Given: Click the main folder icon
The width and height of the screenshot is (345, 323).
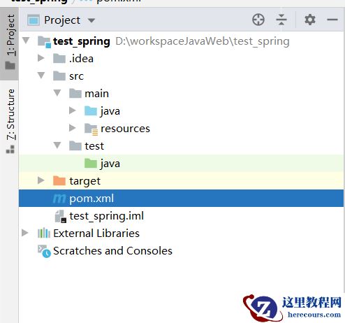Looking at the screenshot, I should click(x=75, y=93).
